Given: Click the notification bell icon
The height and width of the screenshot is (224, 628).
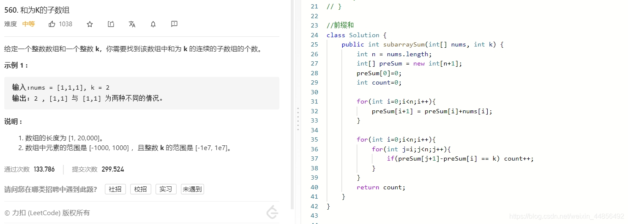Looking at the screenshot, I should pyautogui.click(x=153, y=24).
